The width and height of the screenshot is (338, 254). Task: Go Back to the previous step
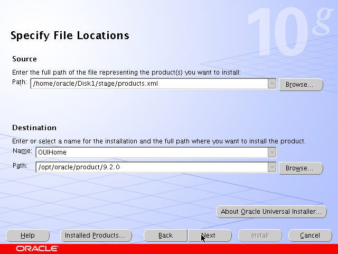pos(165,235)
